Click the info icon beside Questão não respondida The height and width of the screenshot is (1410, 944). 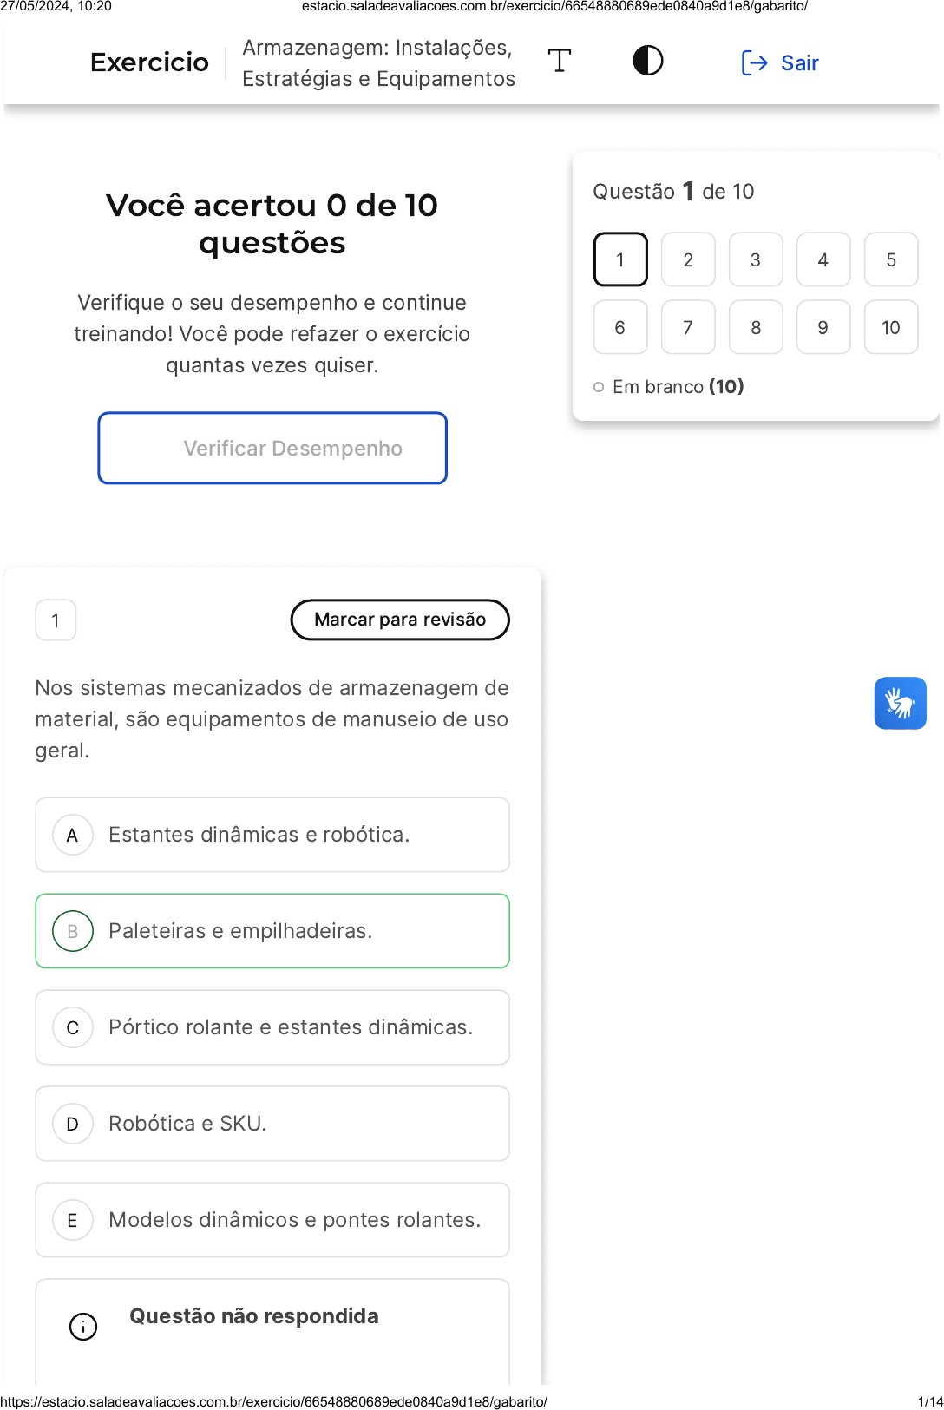click(x=83, y=1326)
